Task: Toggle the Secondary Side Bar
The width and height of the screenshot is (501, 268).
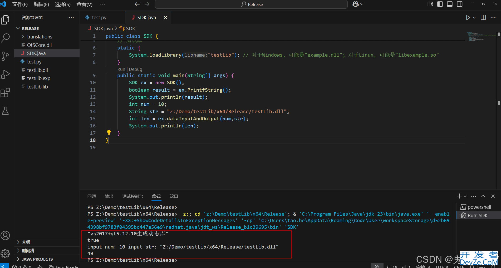Action: click(460, 4)
